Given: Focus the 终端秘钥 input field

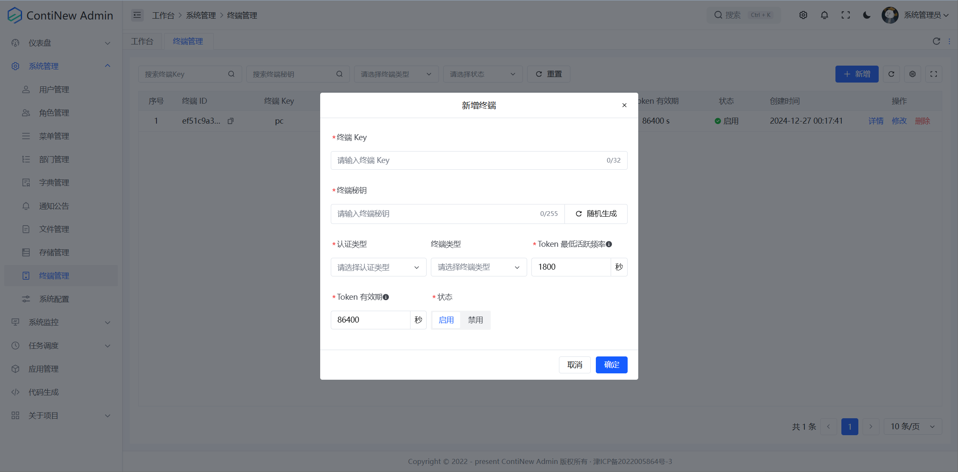Looking at the screenshot, I should tap(447, 214).
